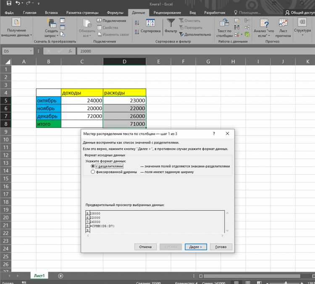315x284 pixels.
Task: Undo the last action in the quick access toolbar
Action: [18, 3]
